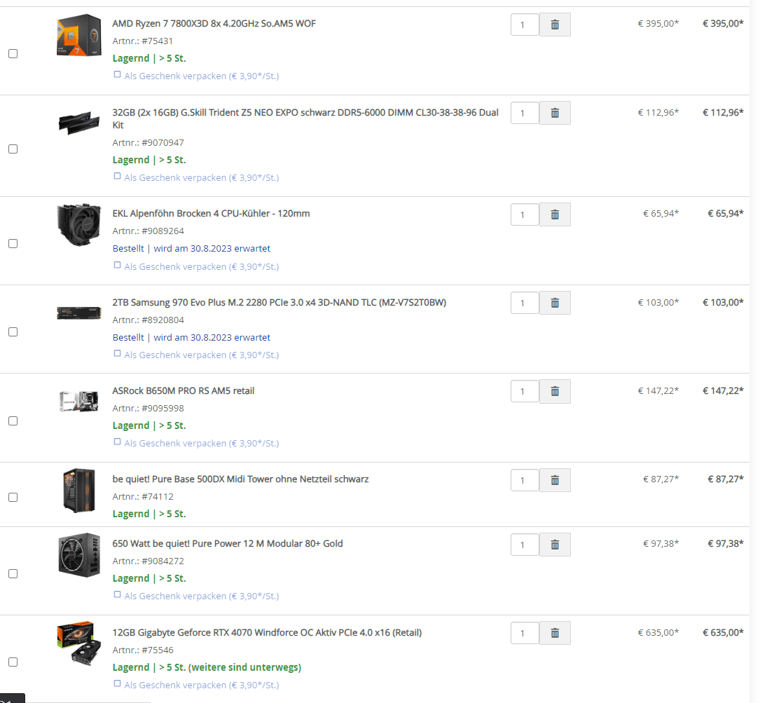Viewport: 760px width, 703px height.
Task: Enable gift wrapping for Samsung 970 Evo Plus
Action: point(117,354)
